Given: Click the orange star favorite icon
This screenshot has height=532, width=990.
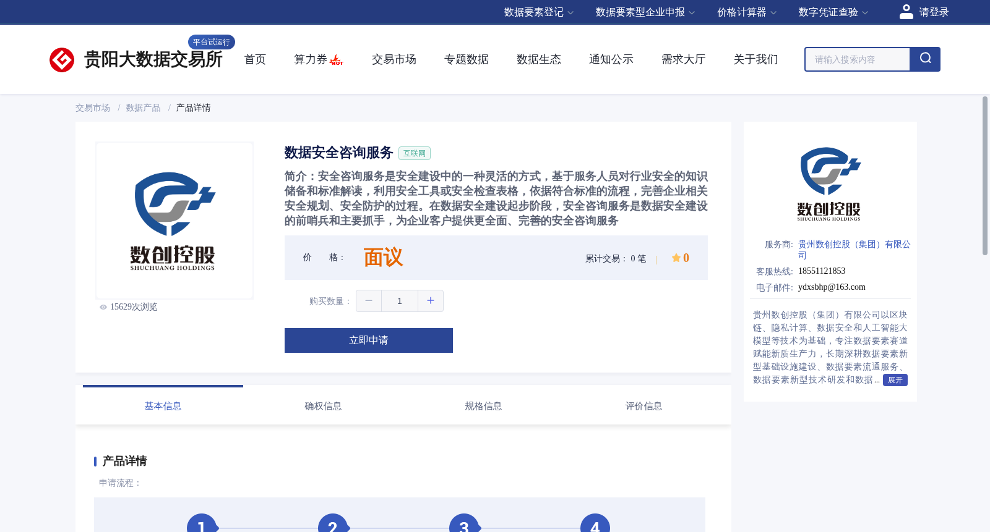Looking at the screenshot, I should 676,258.
